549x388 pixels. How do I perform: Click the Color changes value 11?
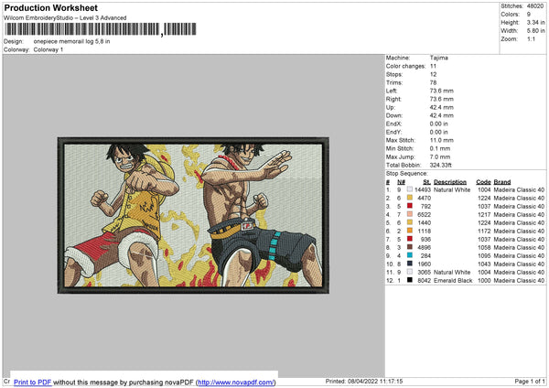(433, 66)
